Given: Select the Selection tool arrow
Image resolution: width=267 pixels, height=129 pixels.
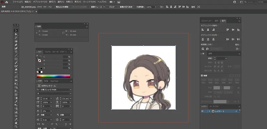Looking at the screenshot, I should pos(16,31).
